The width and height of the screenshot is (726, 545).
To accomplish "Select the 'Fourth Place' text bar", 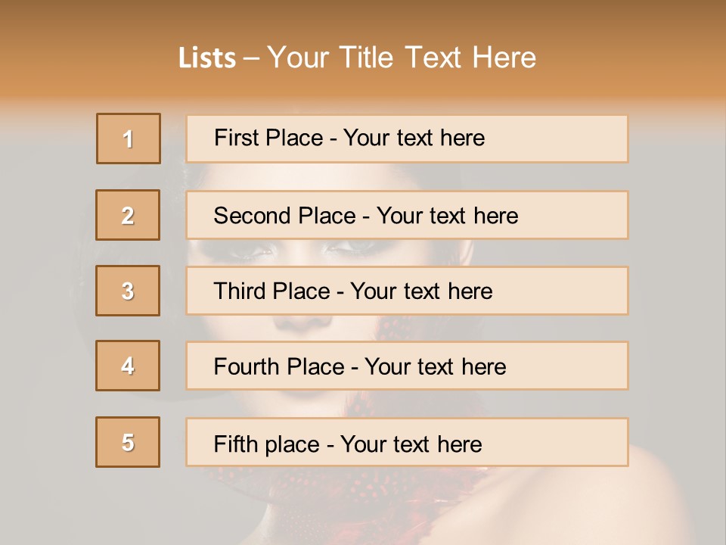I will pyautogui.click(x=407, y=366).
